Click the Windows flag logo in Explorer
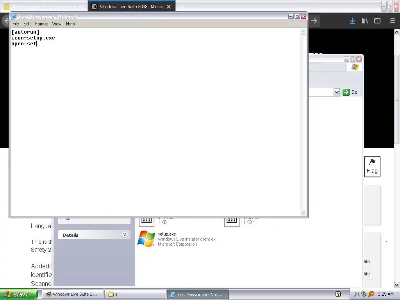400x300 pixels. click(355, 67)
